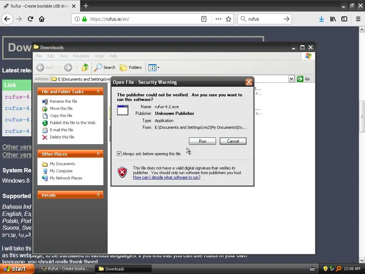Screen dimensions: 365x274
Task: Open site information icon in URL bar
Action: click(x=77, y=19)
